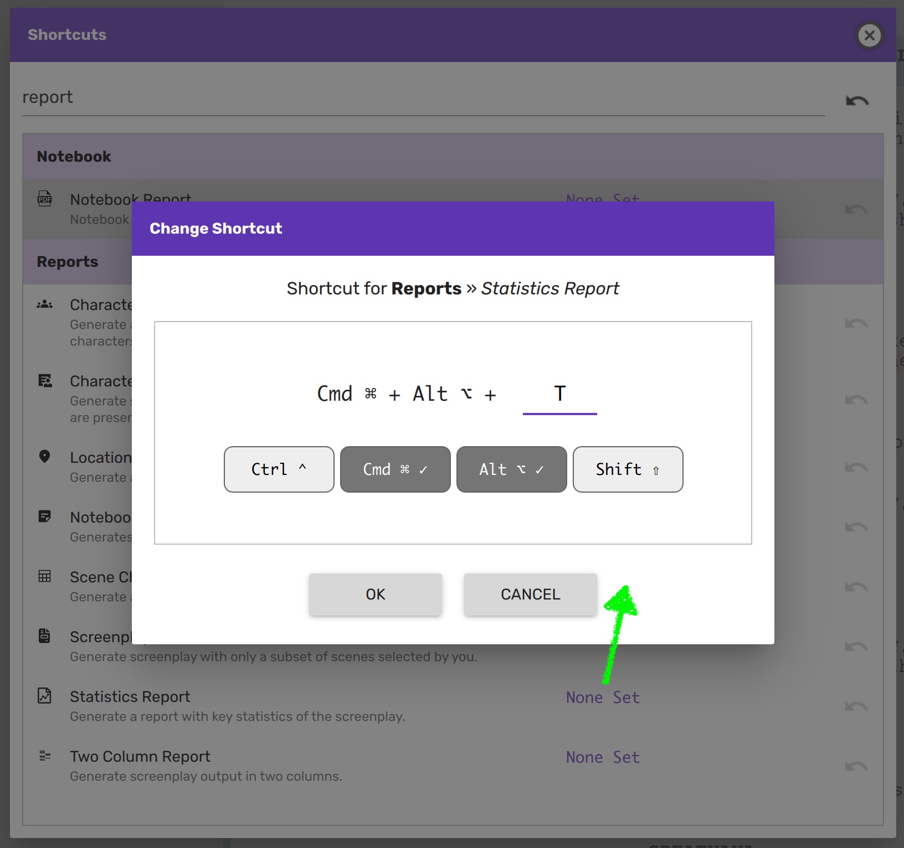The width and height of the screenshot is (904, 848).
Task: Click the search box containing "report"
Action: 421,97
